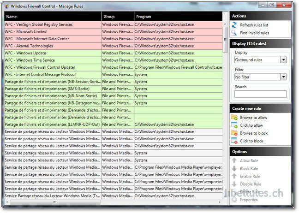The image size is (299, 213).
Task: Click the Actions panel header
Action: point(261,16)
